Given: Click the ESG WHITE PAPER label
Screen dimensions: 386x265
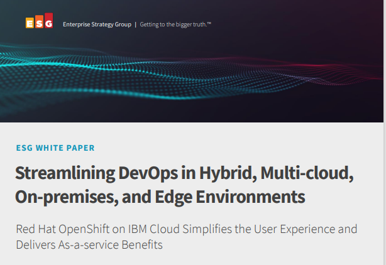Looking at the screenshot, I should pyautogui.click(x=54, y=148).
